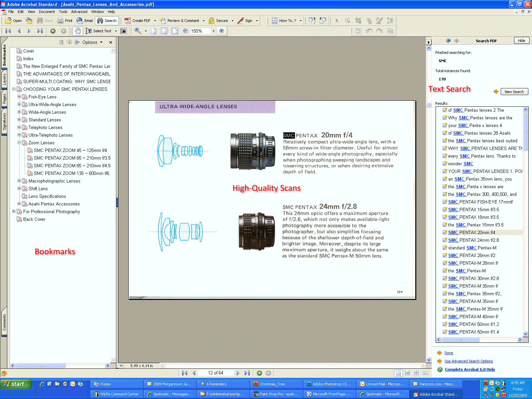Open the Comments side tab

point(4,322)
